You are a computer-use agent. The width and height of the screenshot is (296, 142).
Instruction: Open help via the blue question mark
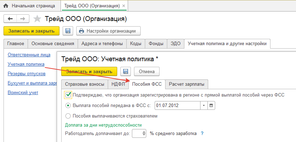(x=202, y=133)
